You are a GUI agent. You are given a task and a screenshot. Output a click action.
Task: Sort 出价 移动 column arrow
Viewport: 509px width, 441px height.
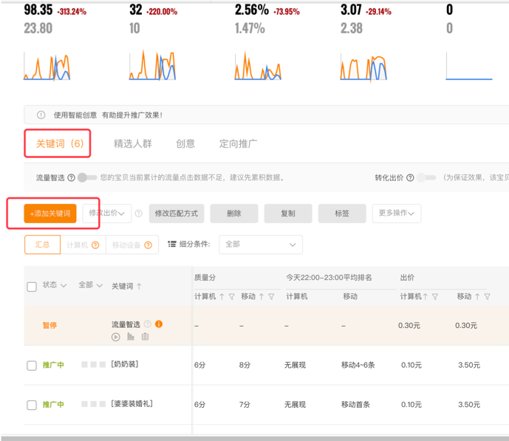[x=477, y=297]
